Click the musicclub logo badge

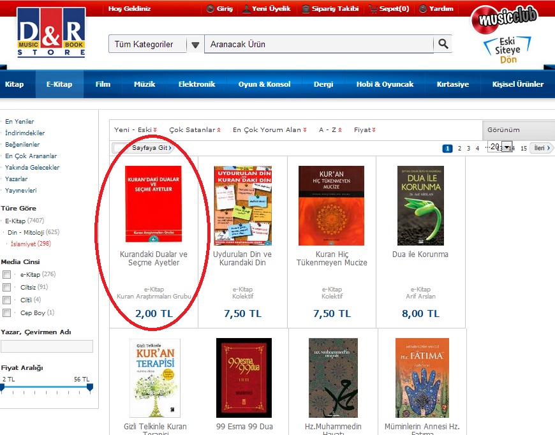point(505,18)
